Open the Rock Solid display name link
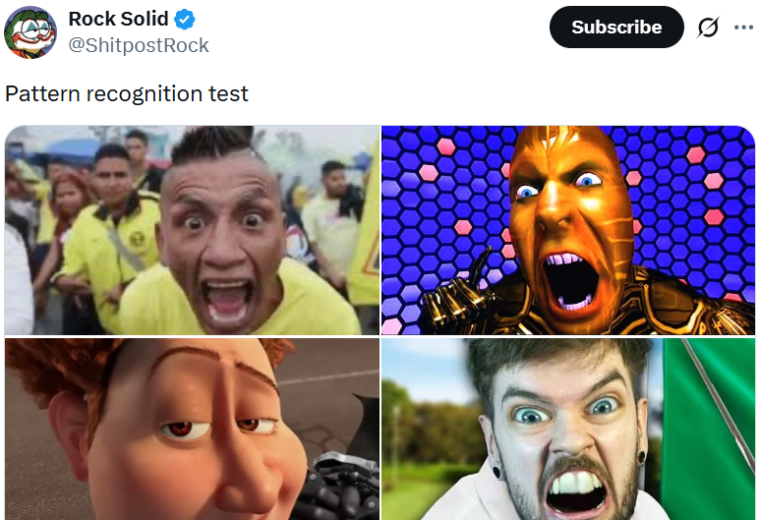This screenshot has width=759, height=520. point(118,19)
